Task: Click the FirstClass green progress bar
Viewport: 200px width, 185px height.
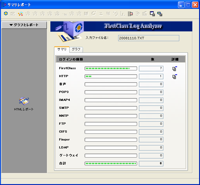Action: coord(111,68)
